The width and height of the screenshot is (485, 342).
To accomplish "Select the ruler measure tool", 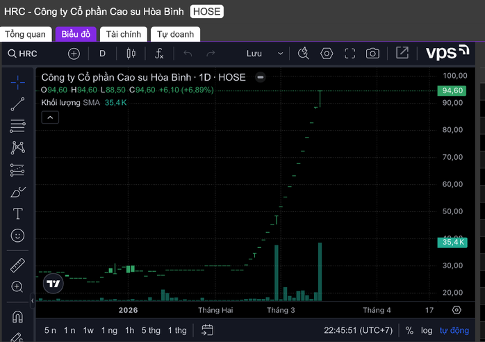I will [18, 265].
